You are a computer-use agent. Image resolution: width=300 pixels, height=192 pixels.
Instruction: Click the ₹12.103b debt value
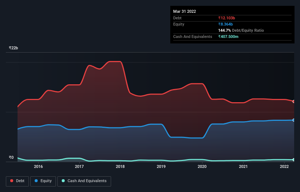pyautogui.click(x=227, y=18)
